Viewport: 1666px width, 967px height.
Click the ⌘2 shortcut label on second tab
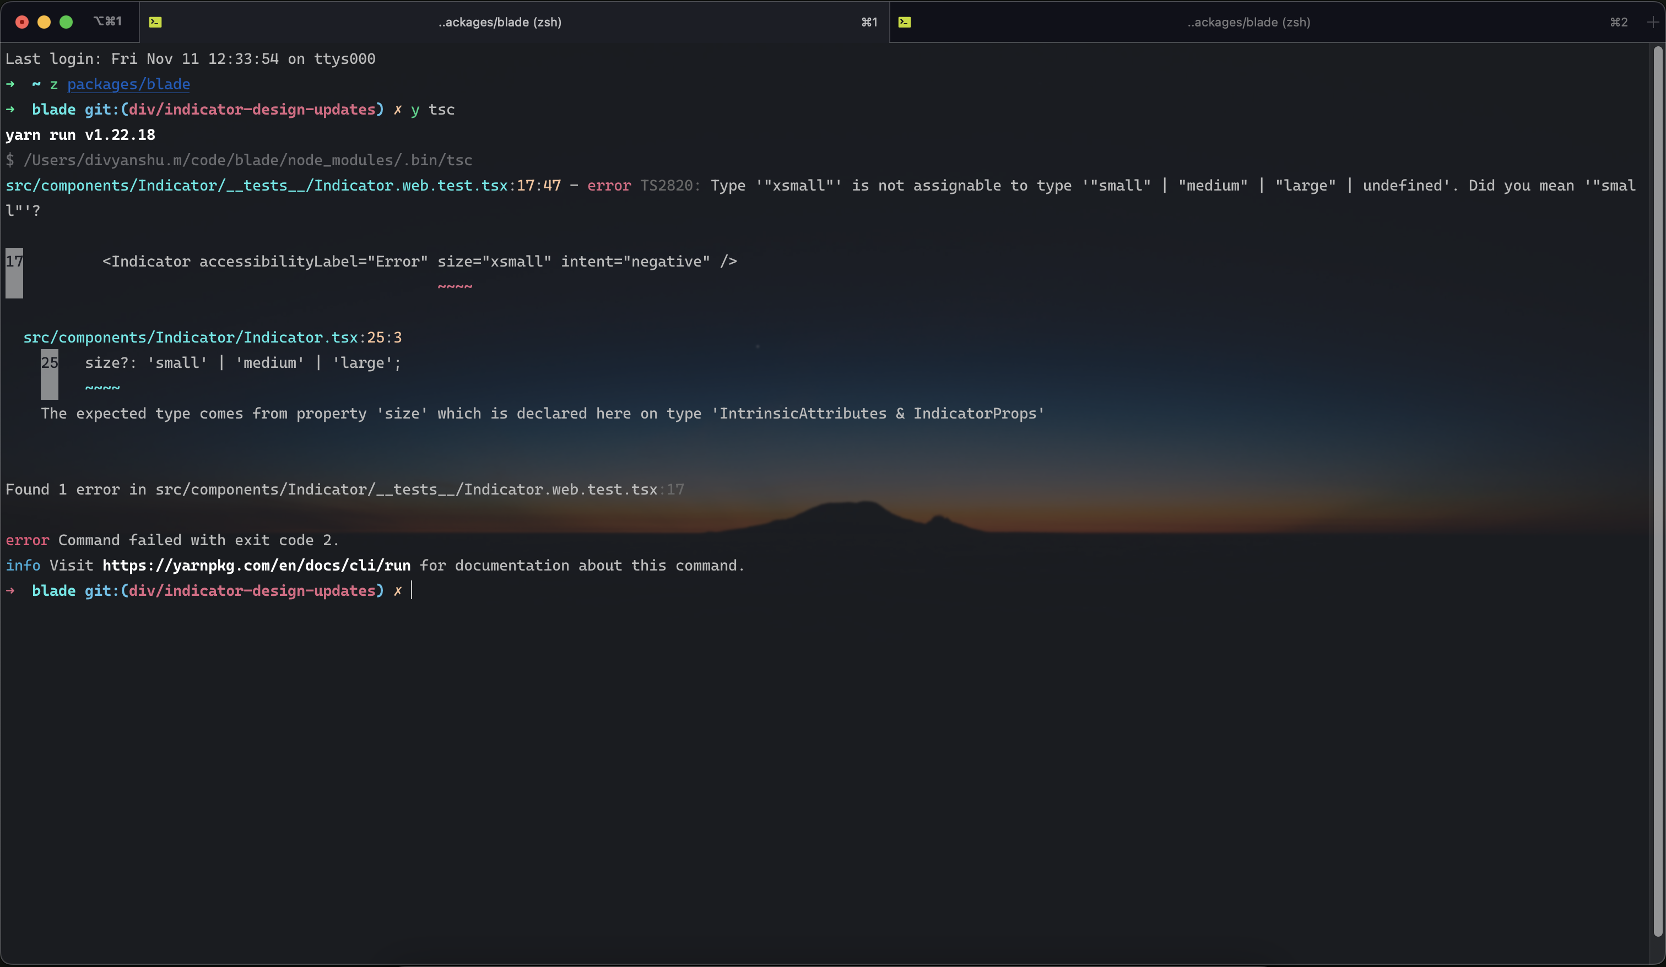pos(1619,22)
